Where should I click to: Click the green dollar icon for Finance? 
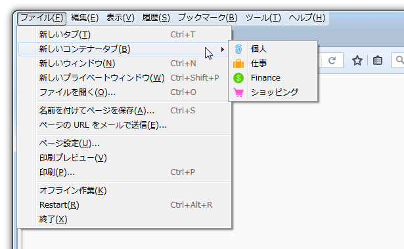(x=238, y=77)
